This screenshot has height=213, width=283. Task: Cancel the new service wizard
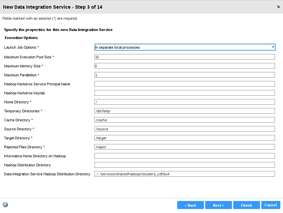click(x=271, y=205)
